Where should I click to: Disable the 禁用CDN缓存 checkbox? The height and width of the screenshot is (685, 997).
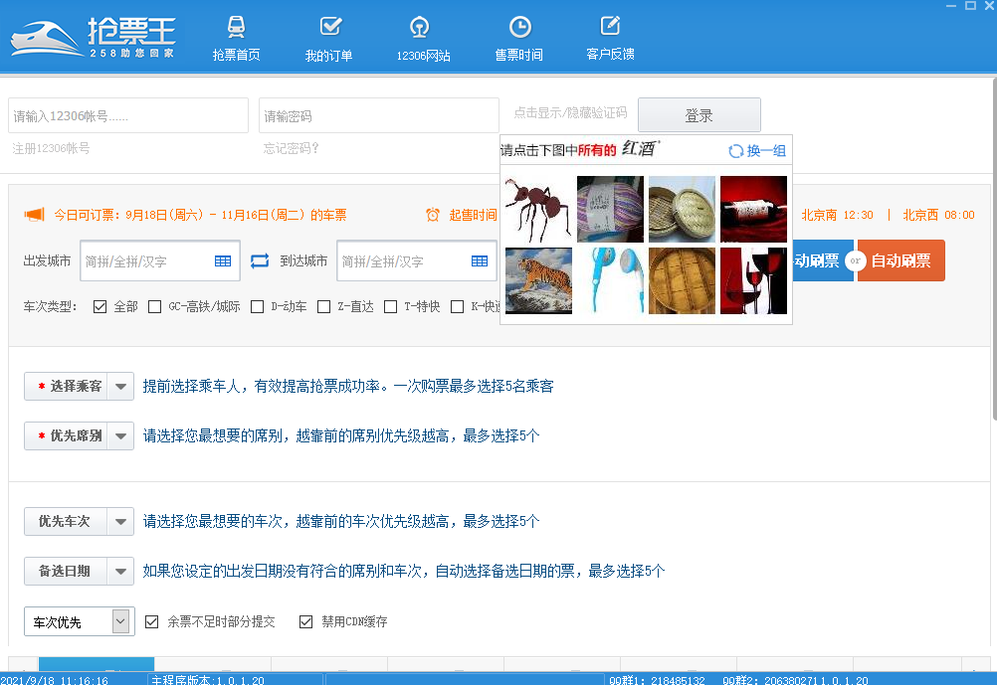tap(306, 621)
